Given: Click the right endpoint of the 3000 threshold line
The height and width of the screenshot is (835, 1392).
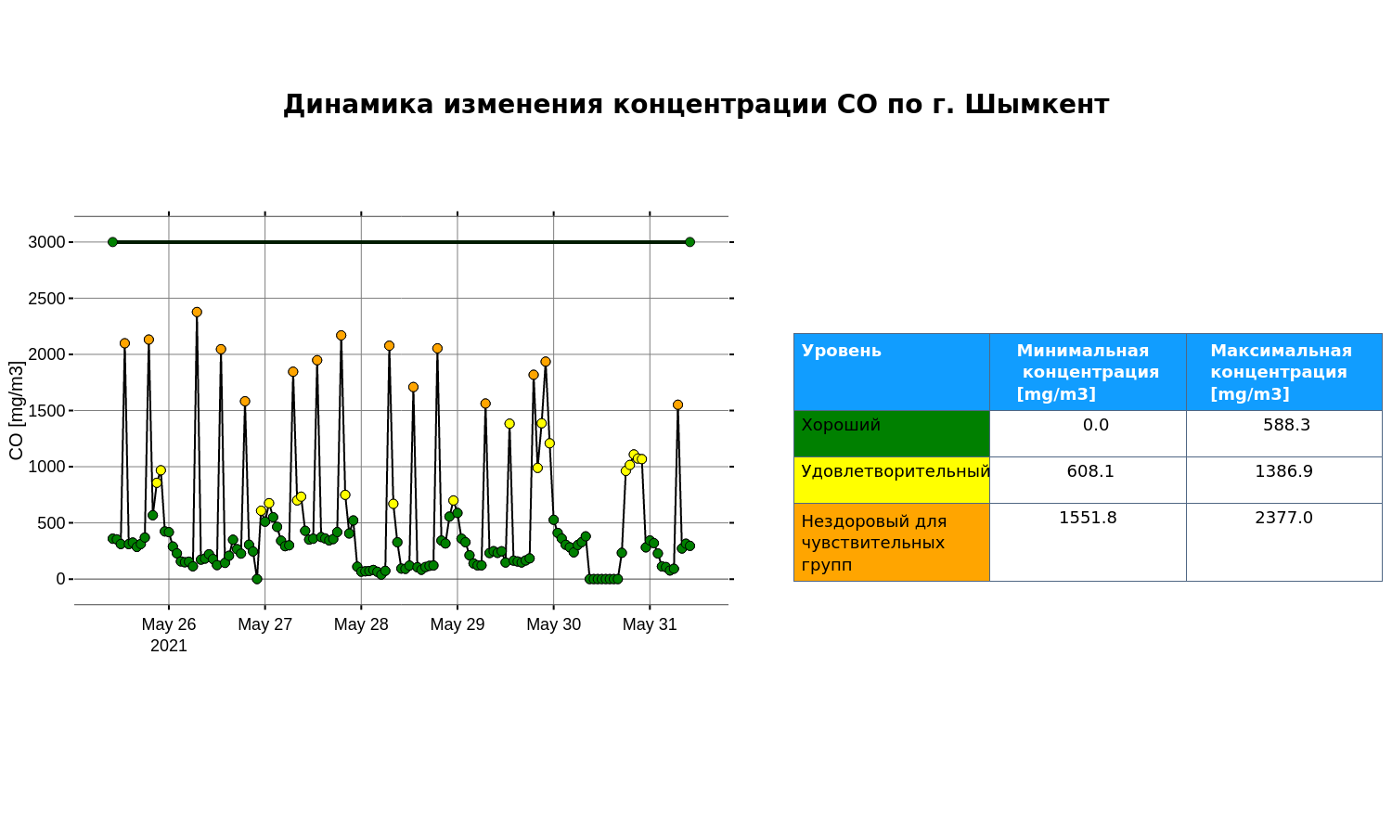Looking at the screenshot, I should (x=690, y=242).
